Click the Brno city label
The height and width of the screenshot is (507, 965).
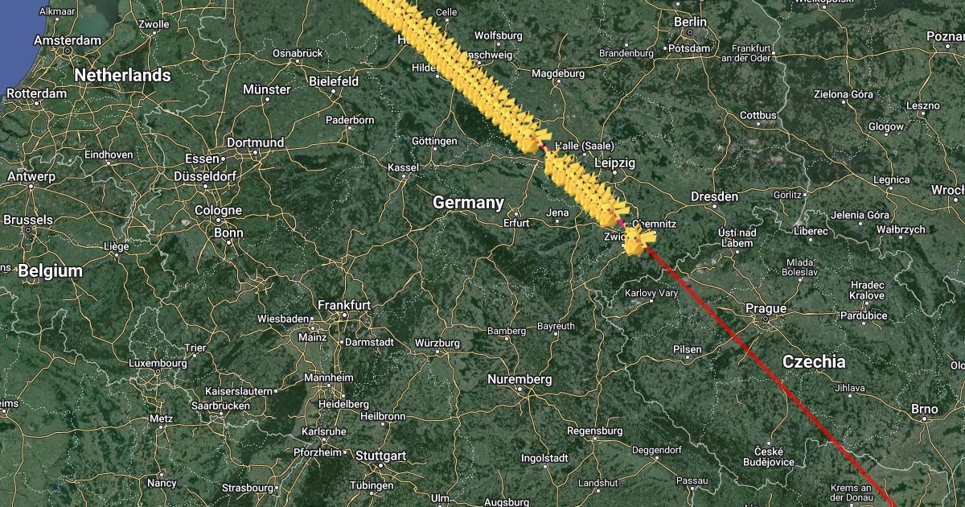(x=925, y=410)
